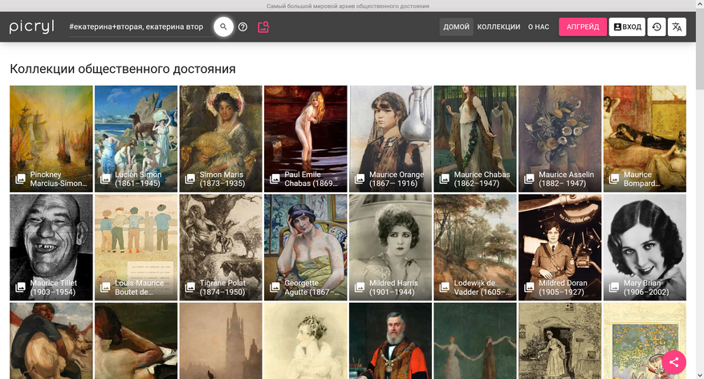This screenshot has height=379, width=704.
Task: Open sketch portrait of woman with updo
Action: pos(306,341)
